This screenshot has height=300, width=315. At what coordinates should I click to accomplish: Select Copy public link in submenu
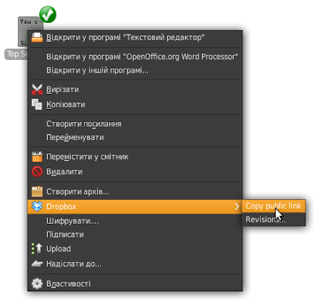(273, 206)
